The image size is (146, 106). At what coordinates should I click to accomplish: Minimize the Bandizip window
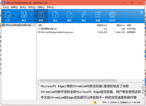(124, 3)
